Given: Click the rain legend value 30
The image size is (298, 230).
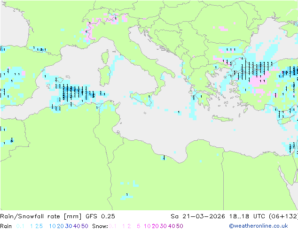Looking at the screenshot, I should coord(69,226).
